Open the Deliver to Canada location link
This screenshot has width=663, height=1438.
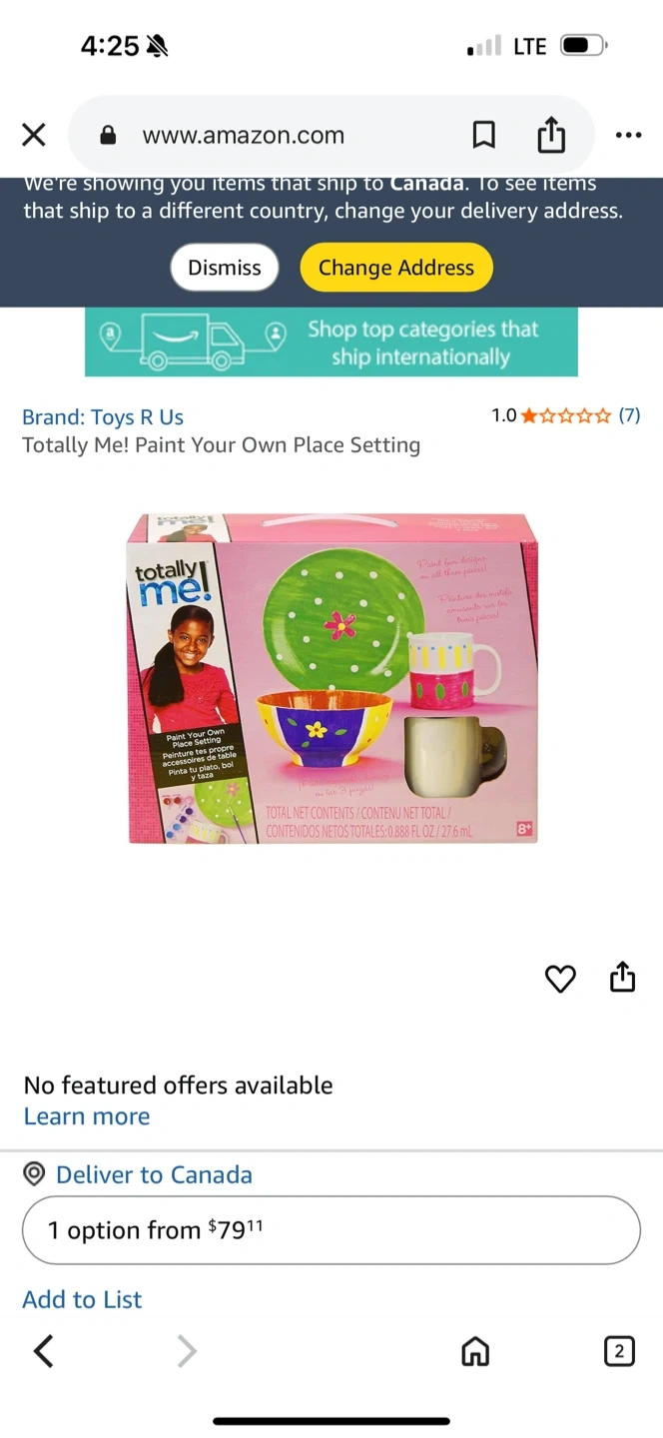pyautogui.click(x=154, y=1174)
